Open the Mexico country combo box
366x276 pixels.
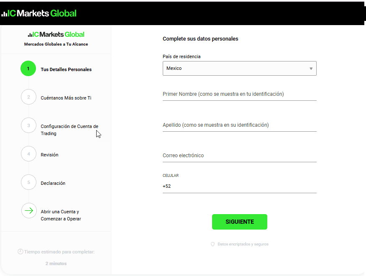pyautogui.click(x=240, y=68)
